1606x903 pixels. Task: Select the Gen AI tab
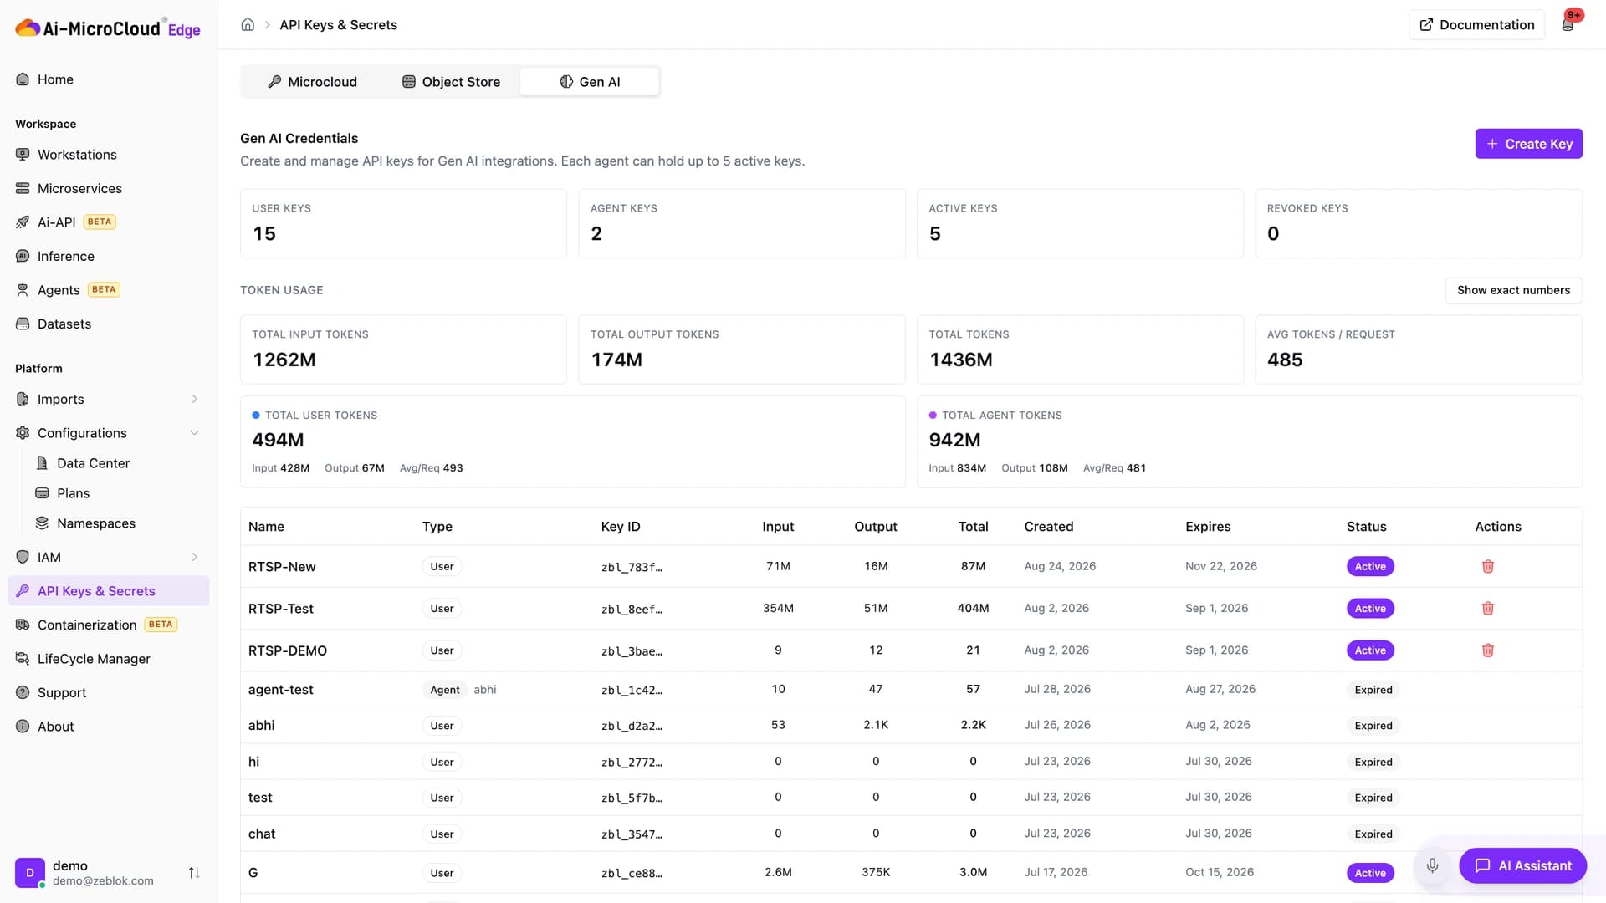click(590, 82)
